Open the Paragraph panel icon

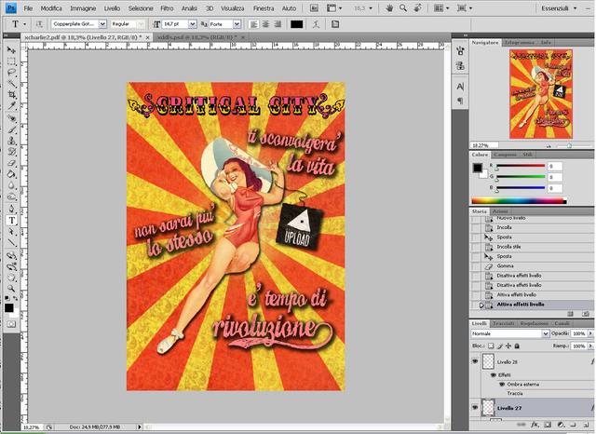(460, 101)
